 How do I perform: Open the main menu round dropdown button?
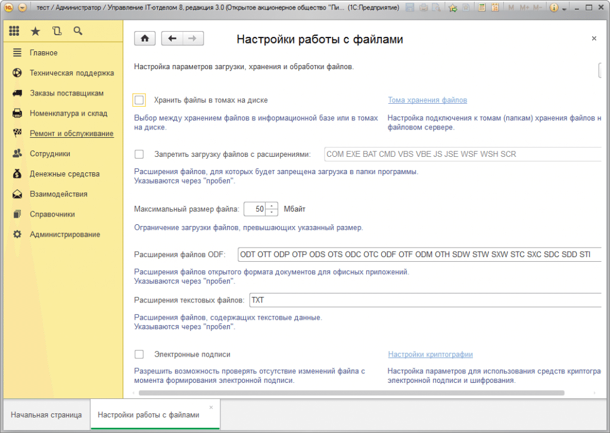(x=23, y=7)
